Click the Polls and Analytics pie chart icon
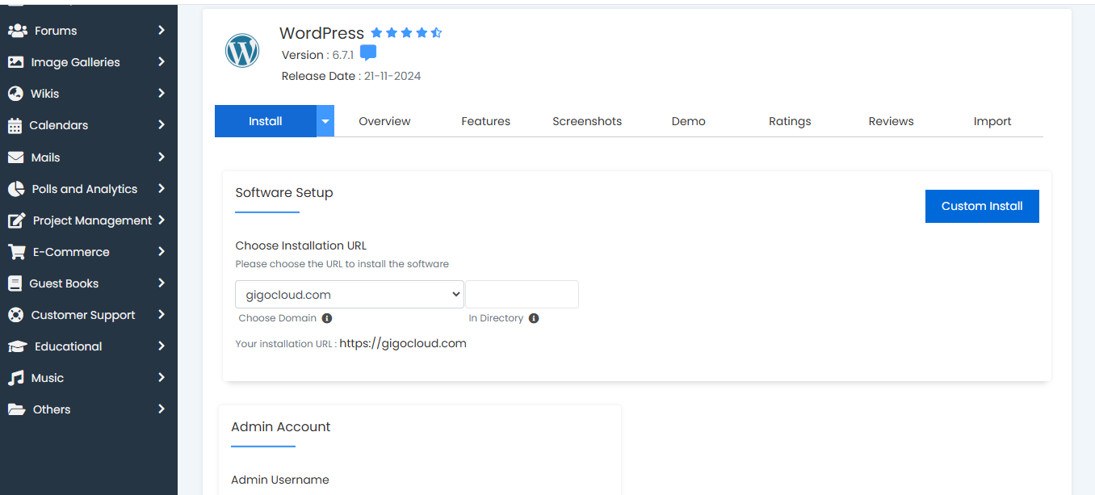Screen dimensions: 1095x495 click(x=16, y=189)
